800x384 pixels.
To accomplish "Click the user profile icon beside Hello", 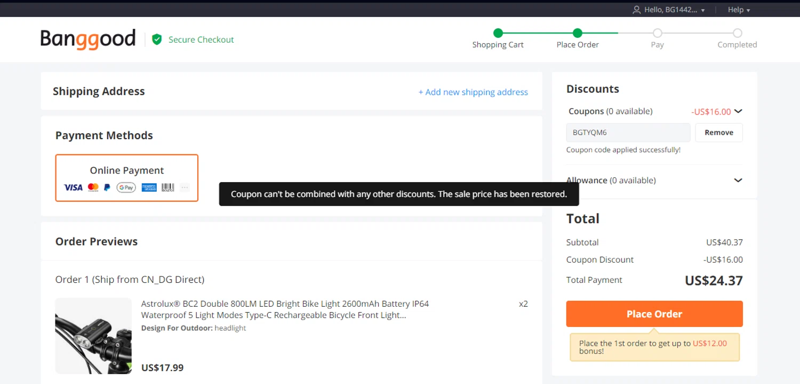I will point(636,10).
